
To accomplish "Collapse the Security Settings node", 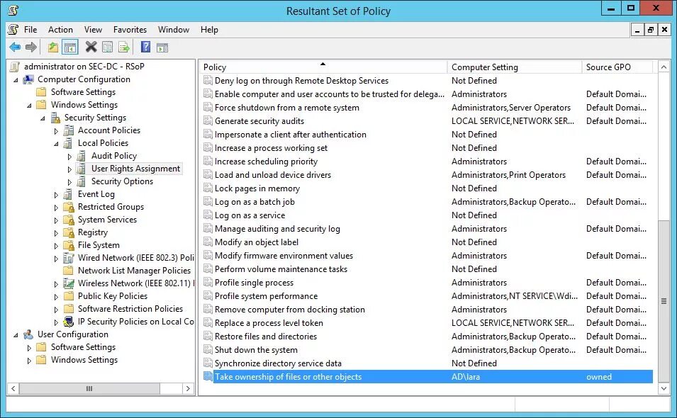I will tap(43, 118).
